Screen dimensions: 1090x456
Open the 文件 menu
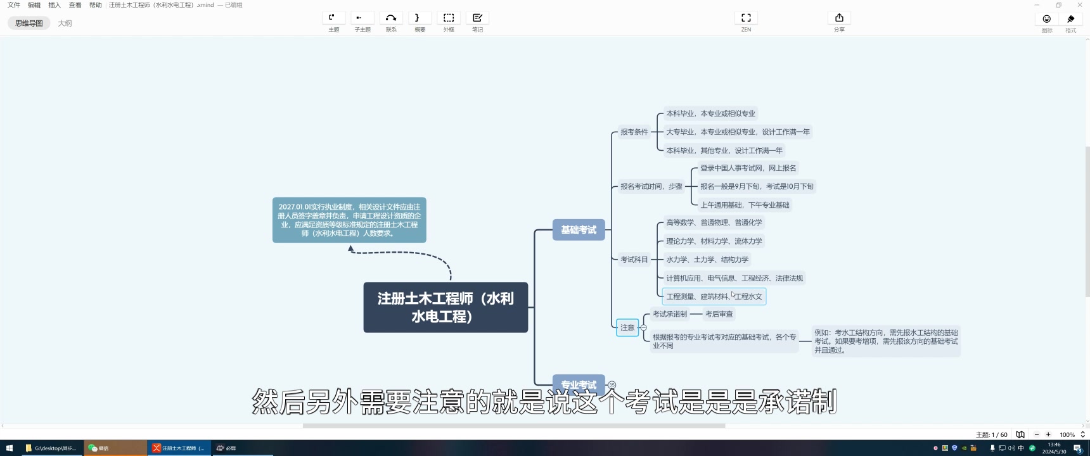(x=13, y=5)
